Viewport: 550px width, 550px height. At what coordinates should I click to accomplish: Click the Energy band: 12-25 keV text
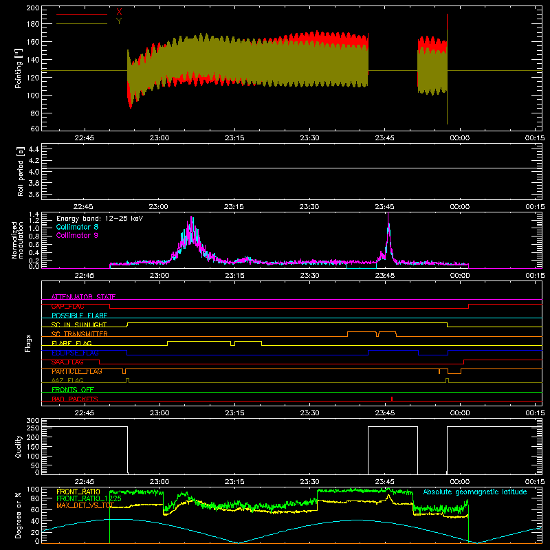(x=100, y=219)
